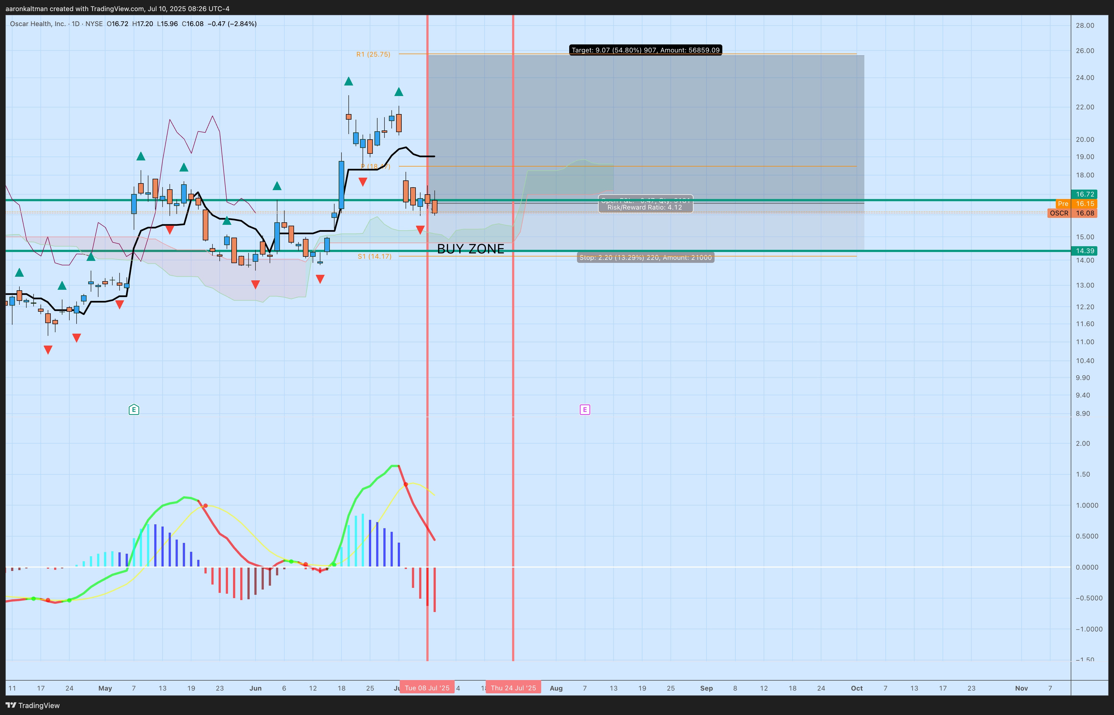The width and height of the screenshot is (1114, 715).
Task: Click the 8.90 price scale value
Action: point(1083,414)
